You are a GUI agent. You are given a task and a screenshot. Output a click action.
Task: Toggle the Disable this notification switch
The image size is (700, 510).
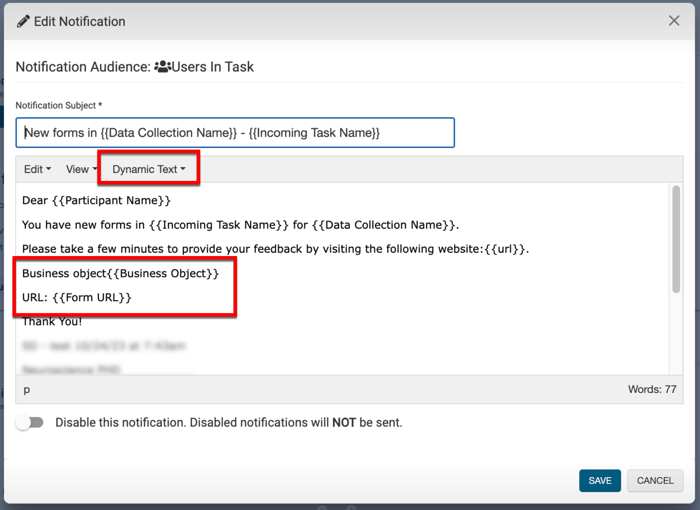(30, 422)
